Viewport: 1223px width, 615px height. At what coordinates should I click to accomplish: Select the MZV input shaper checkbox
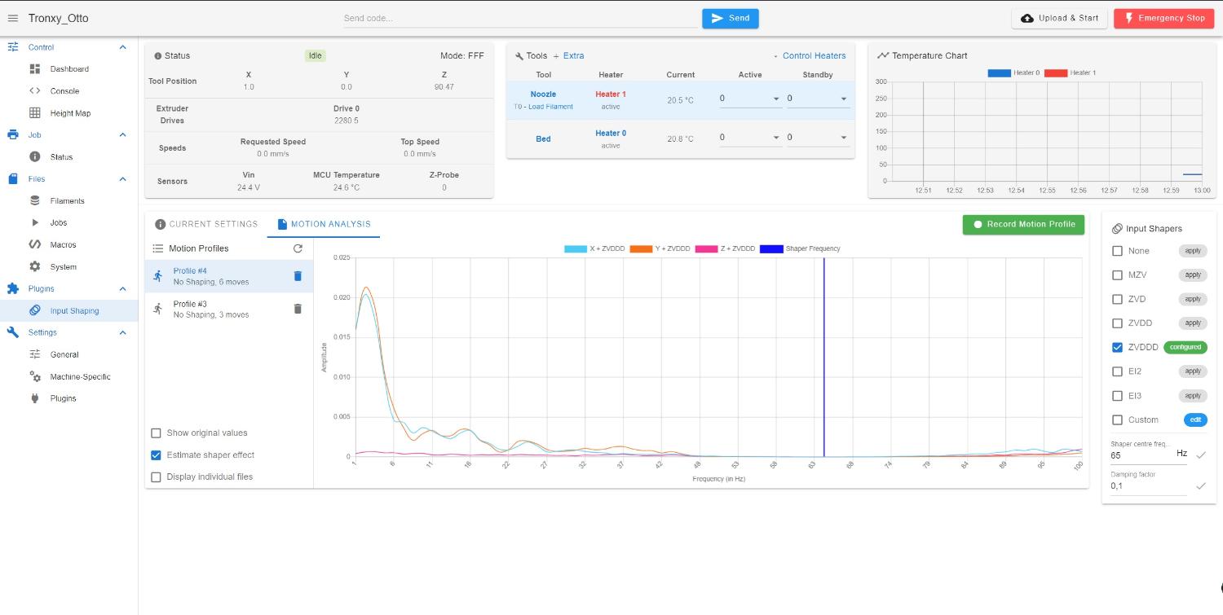[x=1117, y=275]
